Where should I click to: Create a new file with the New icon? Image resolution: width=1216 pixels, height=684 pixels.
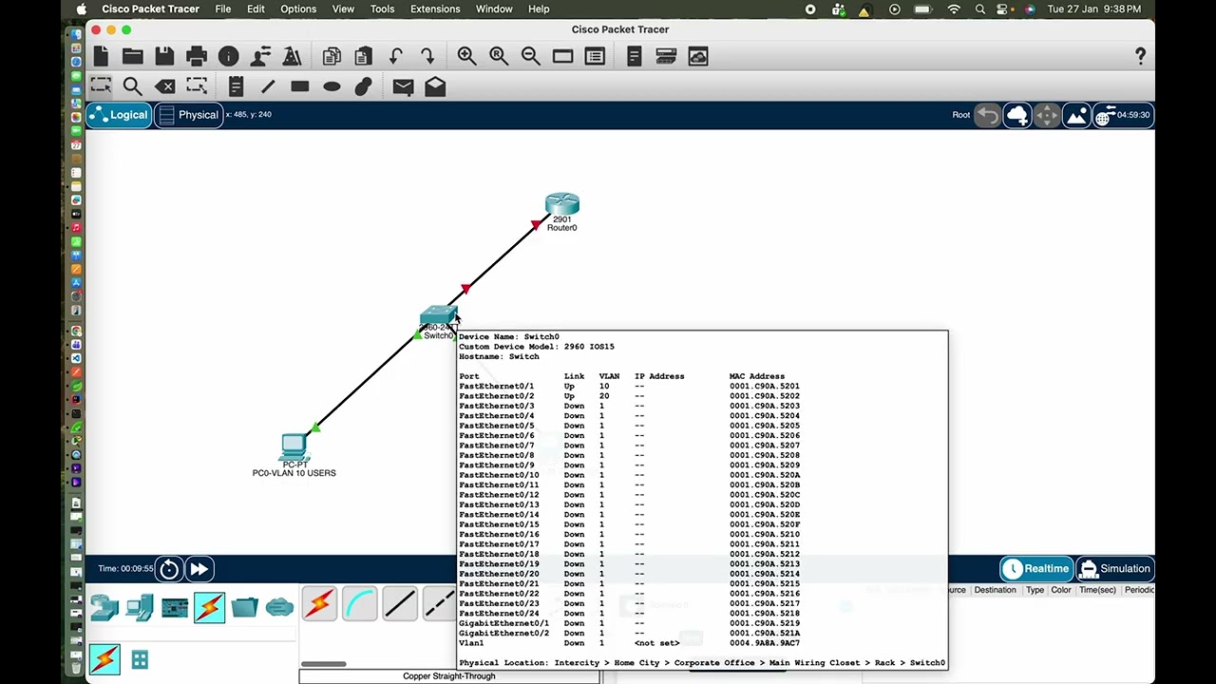pos(102,57)
